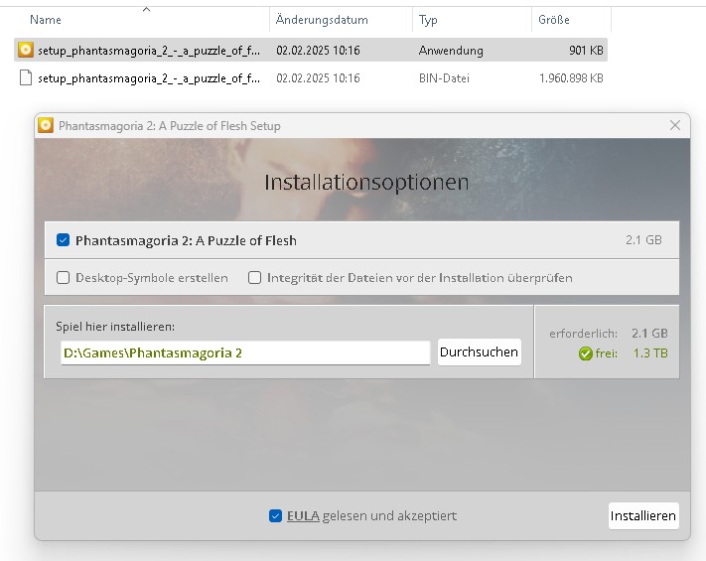Click the BIN-Datei blank file icon

pyautogui.click(x=26, y=77)
